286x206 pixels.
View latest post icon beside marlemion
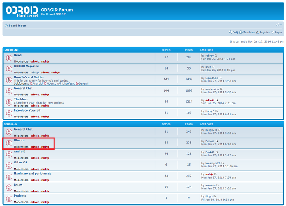pyautogui.click(x=221, y=89)
